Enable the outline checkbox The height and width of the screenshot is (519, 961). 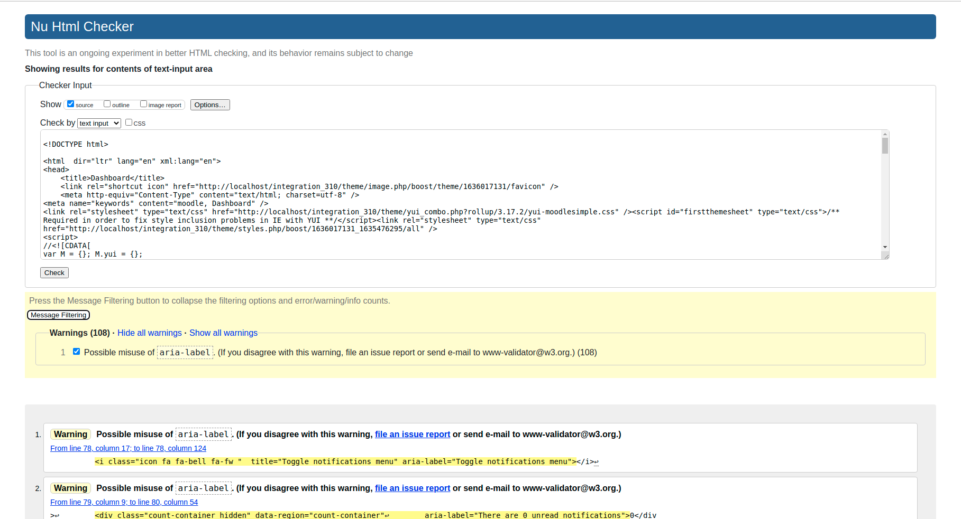(x=107, y=104)
